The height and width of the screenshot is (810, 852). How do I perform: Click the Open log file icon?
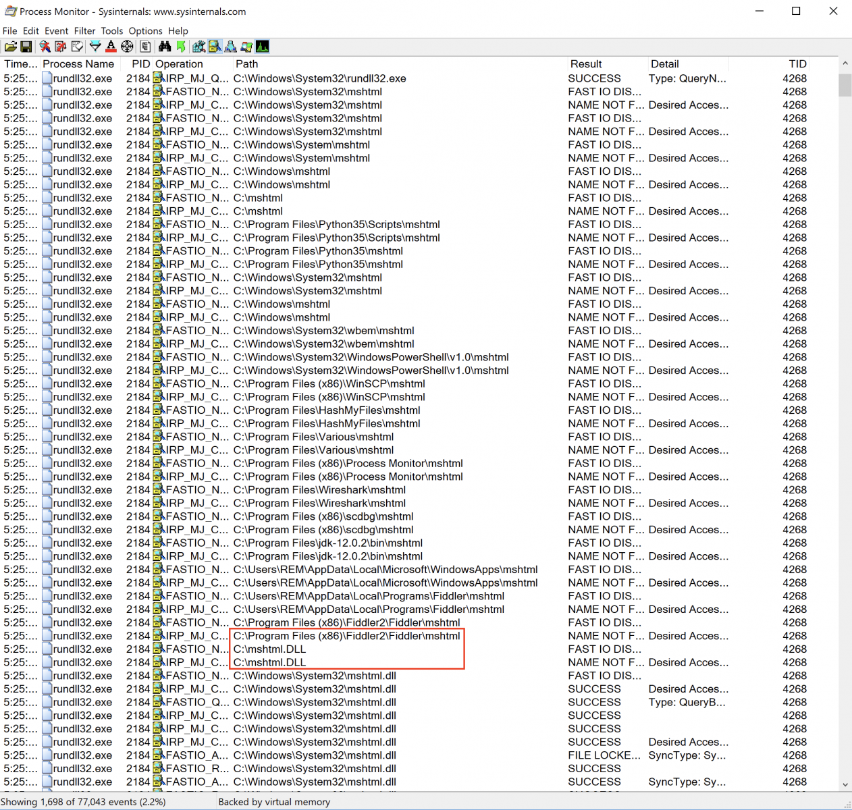[10, 47]
